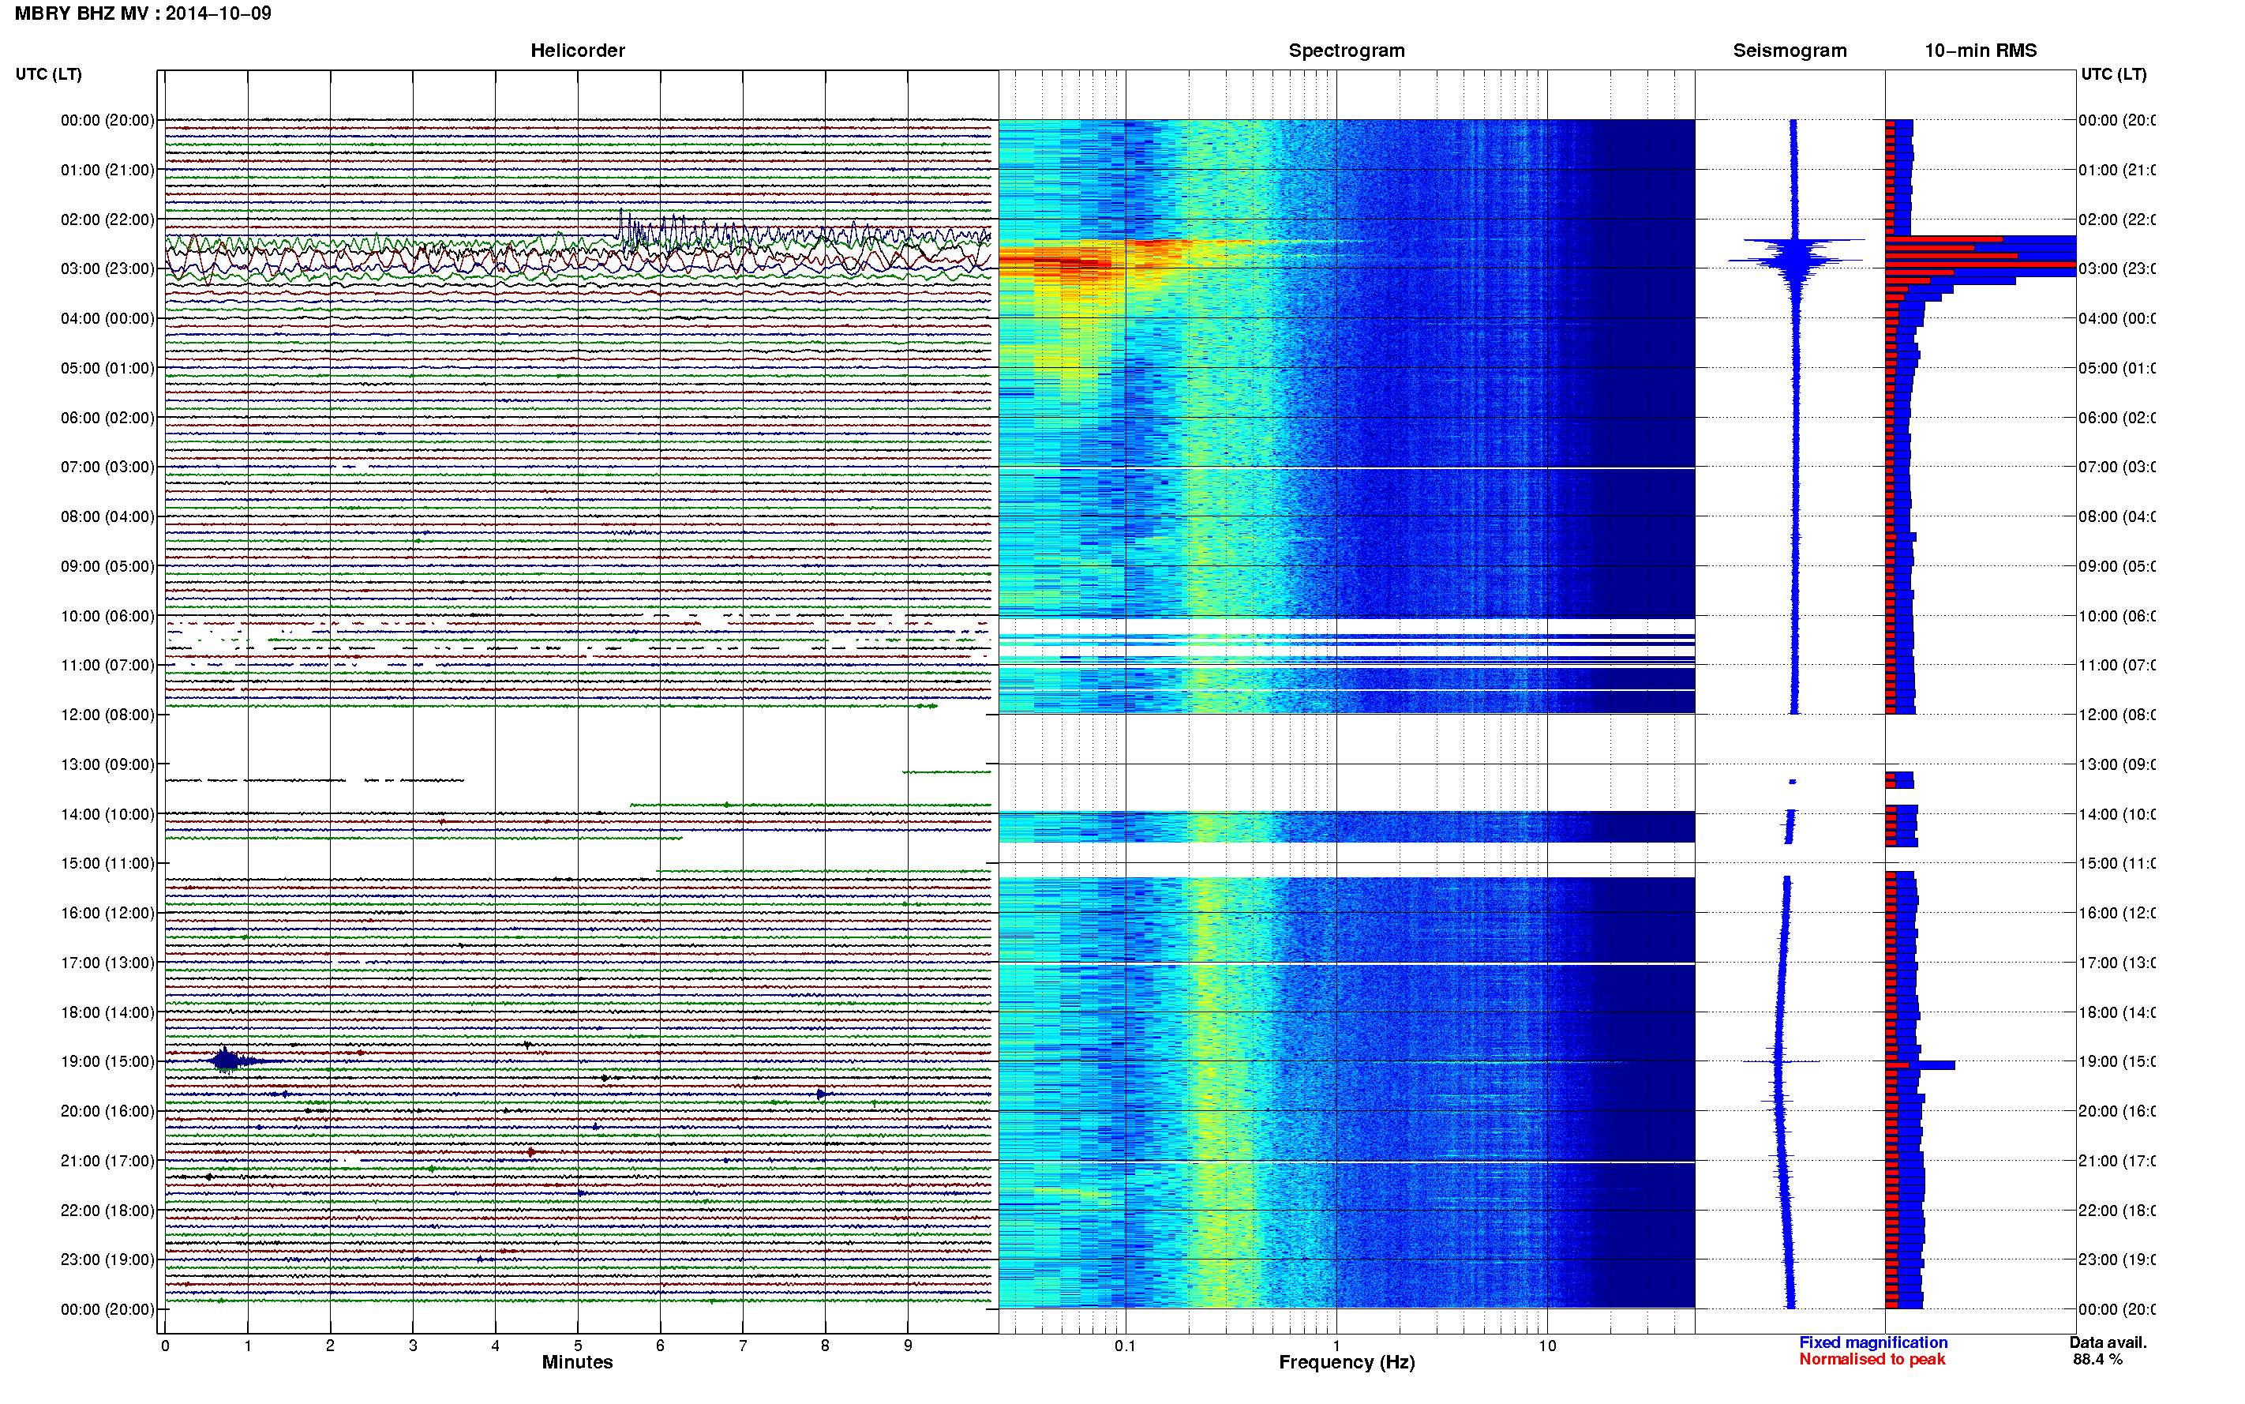Click the '19:00 (15:00)' time label

[x=107, y=1061]
